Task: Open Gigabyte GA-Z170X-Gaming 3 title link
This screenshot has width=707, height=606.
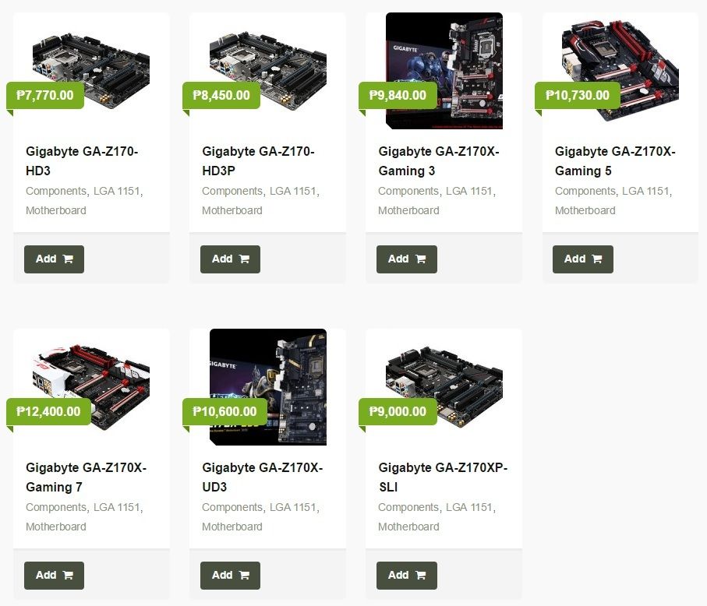Action: 439,161
